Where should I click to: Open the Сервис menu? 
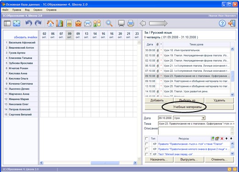pos(38,10)
